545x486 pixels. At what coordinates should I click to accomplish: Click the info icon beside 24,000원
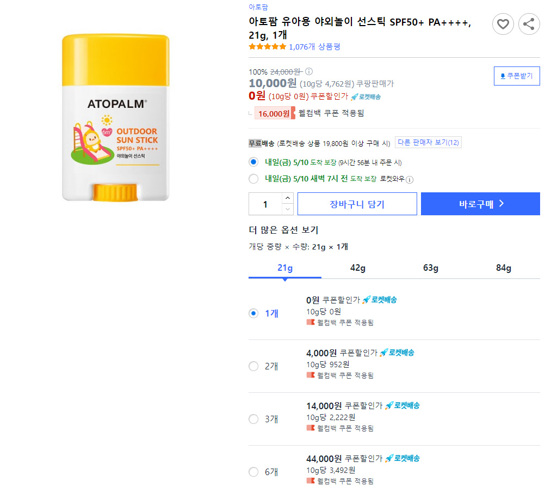(x=308, y=71)
